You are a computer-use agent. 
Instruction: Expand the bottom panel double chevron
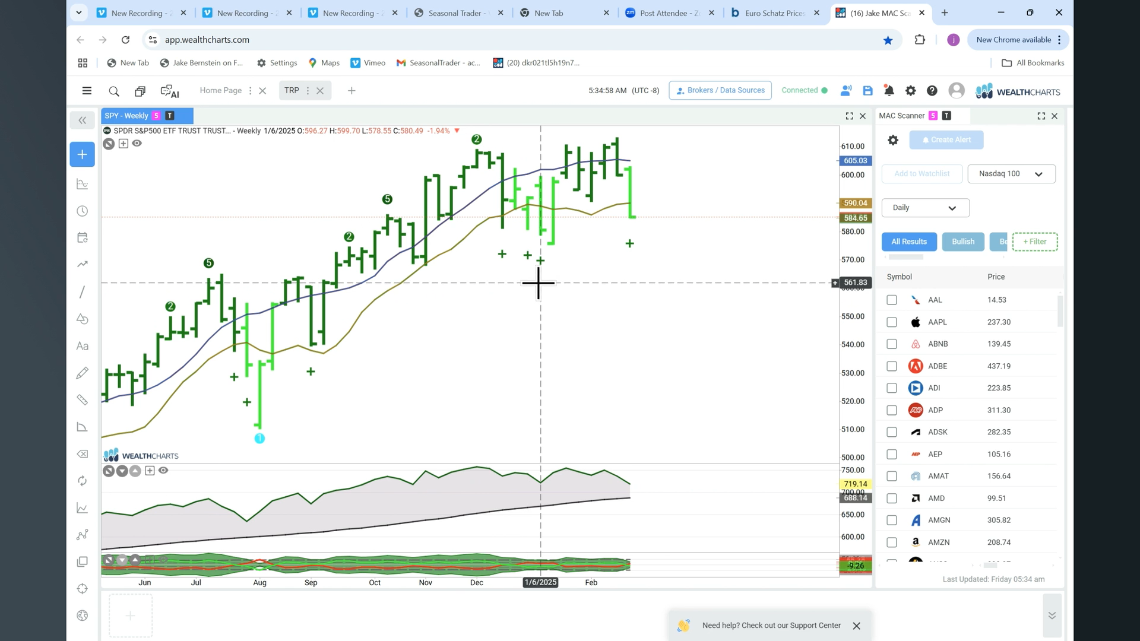pyautogui.click(x=1052, y=615)
